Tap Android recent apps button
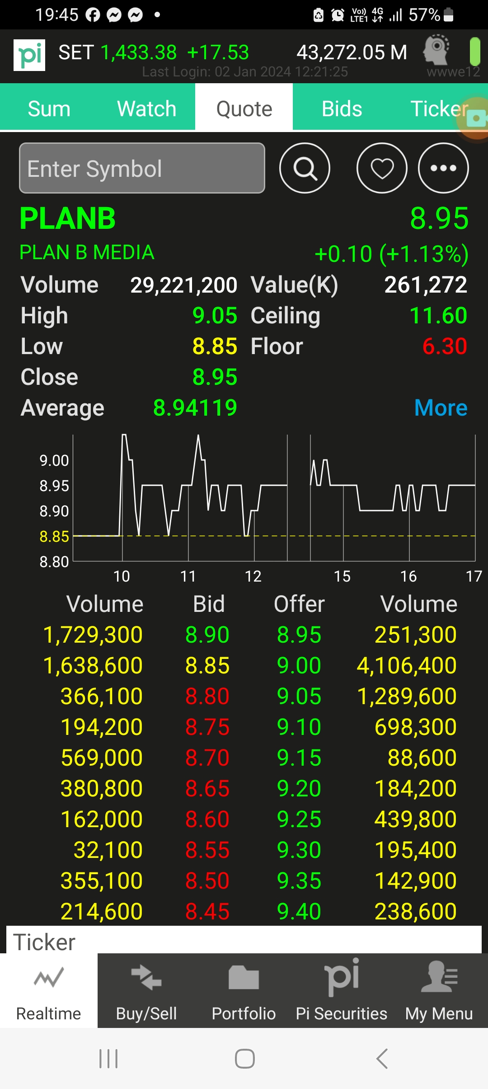 (108, 1059)
